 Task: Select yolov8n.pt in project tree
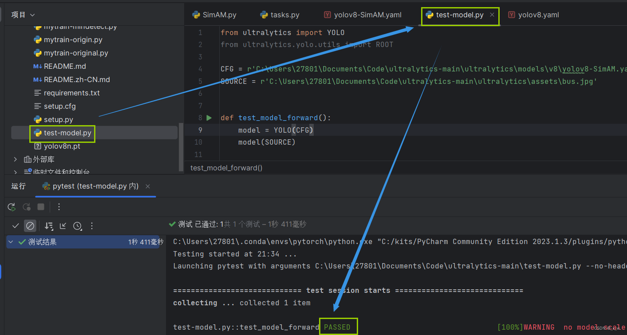(62, 146)
